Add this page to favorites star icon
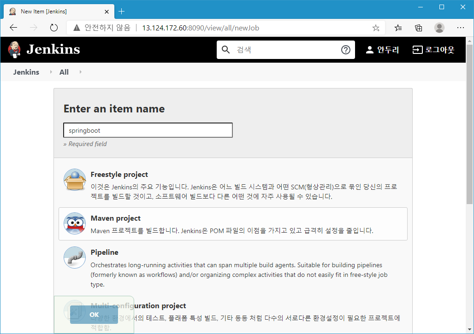 pos(376,28)
